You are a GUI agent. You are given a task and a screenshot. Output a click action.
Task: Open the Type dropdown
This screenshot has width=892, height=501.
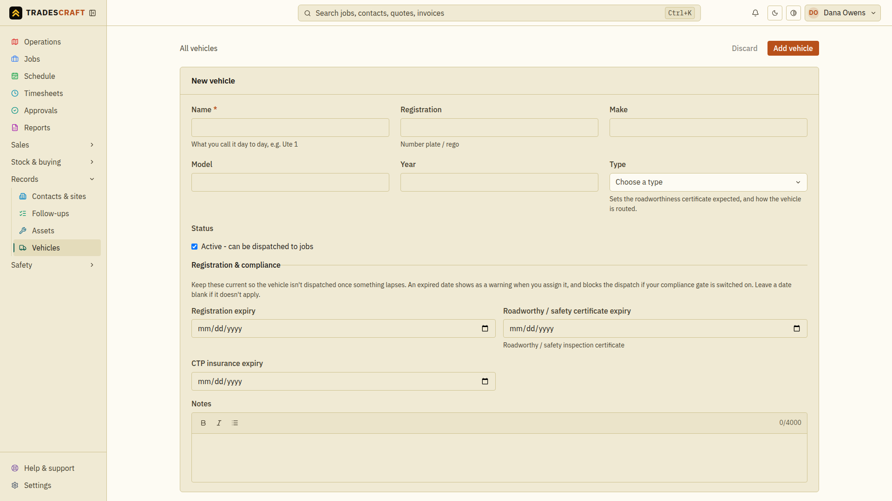(x=708, y=182)
